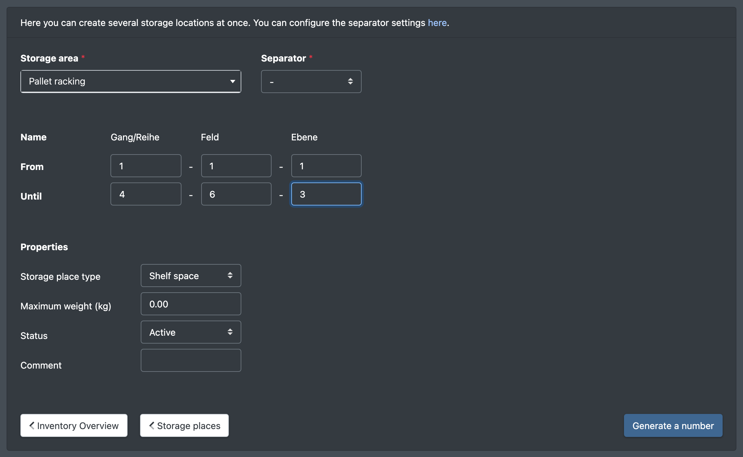Click the Separator label
The height and width of the screenshot is (457, 743).
point(283,58)
